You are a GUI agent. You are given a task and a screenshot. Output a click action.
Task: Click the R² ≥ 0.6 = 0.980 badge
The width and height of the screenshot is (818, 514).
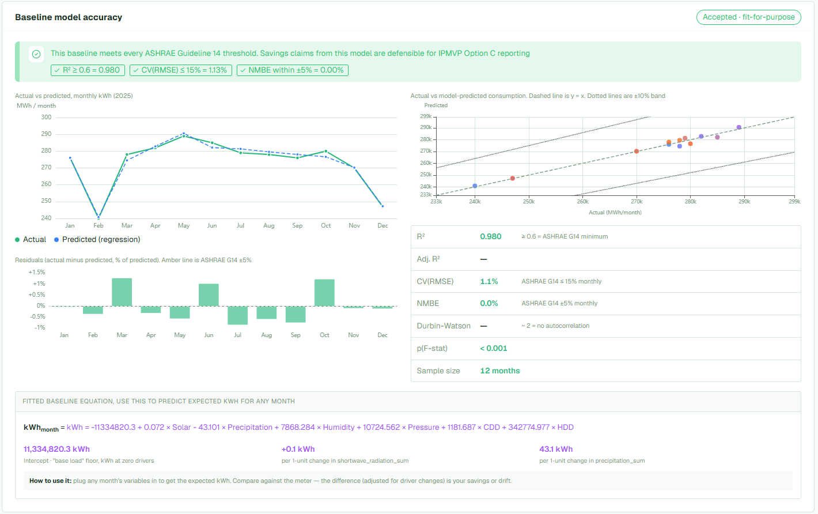(88, 70)
